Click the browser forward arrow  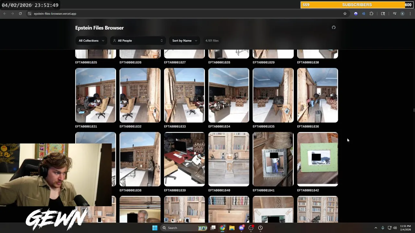(x=12, y=14)
